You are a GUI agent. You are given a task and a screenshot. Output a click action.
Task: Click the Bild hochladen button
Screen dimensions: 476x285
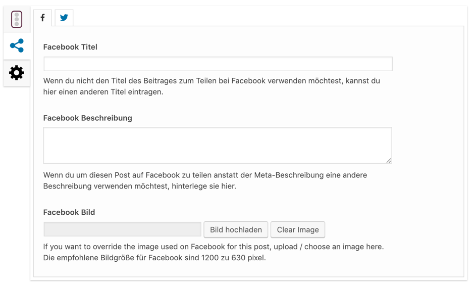point(236,230)
